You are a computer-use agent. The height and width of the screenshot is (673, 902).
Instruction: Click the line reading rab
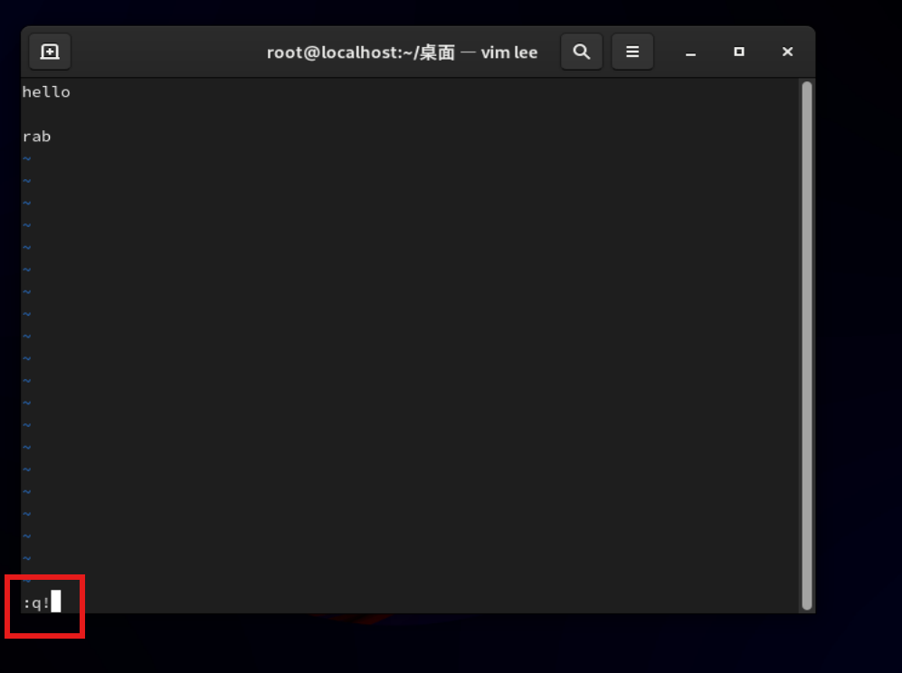pos(37,137)
